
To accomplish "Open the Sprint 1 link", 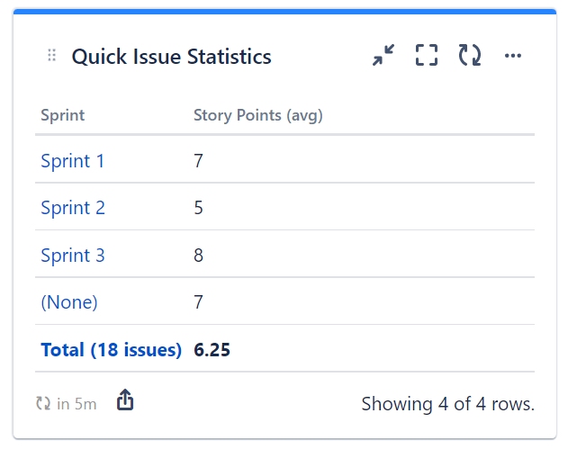I will [x=72, y=160].
